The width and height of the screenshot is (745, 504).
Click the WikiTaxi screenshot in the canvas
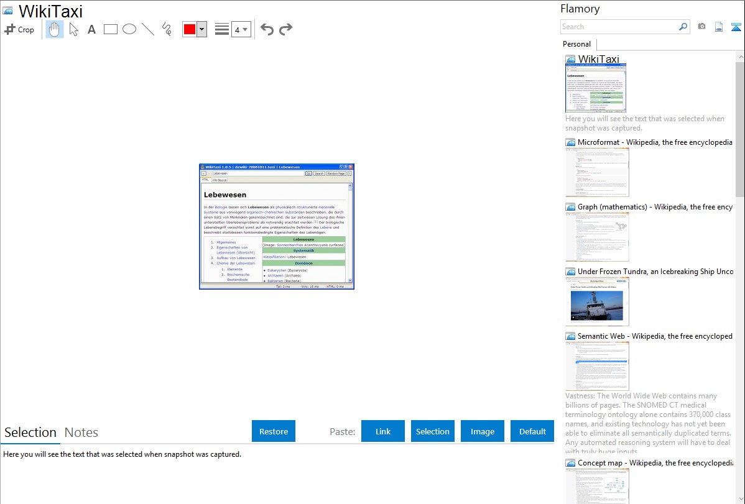pos(277,227)
